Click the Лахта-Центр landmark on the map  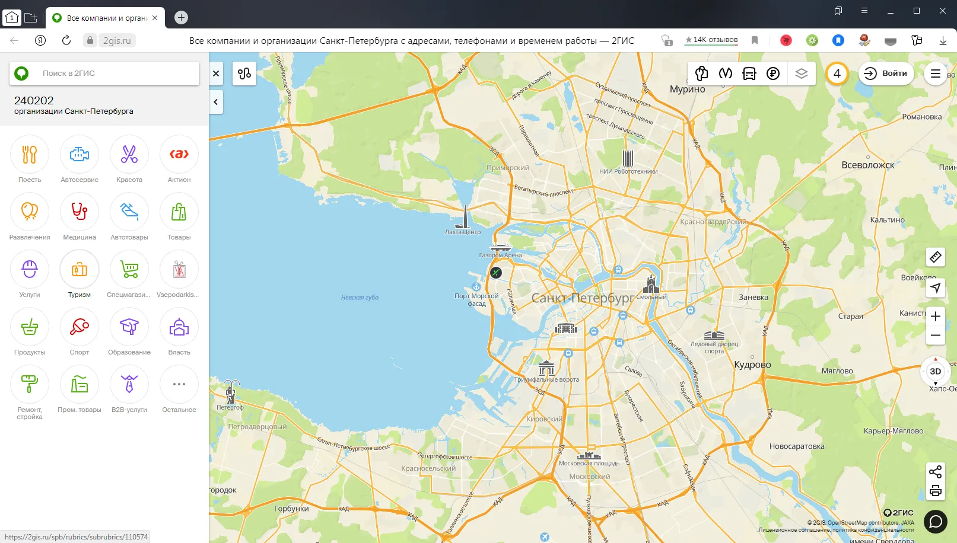(463, 221)
